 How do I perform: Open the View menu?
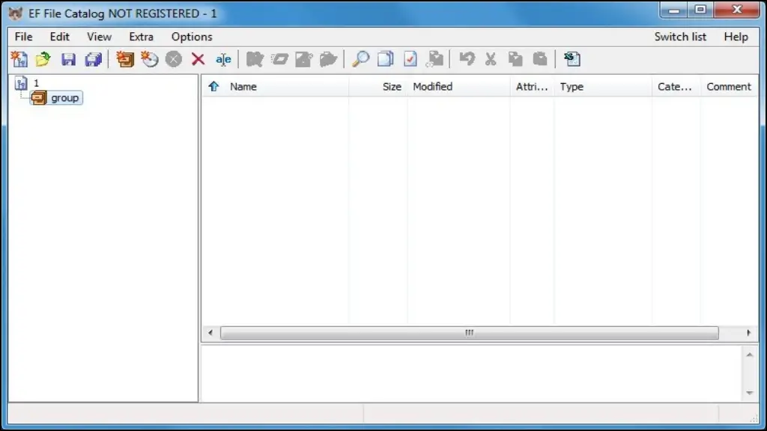coord(100,37)
